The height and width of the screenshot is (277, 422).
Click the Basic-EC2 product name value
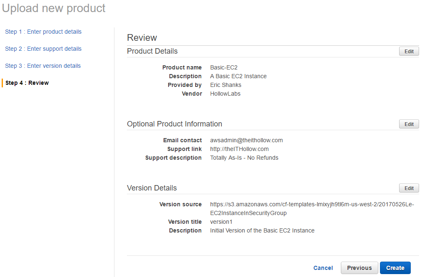click(224, 67)
